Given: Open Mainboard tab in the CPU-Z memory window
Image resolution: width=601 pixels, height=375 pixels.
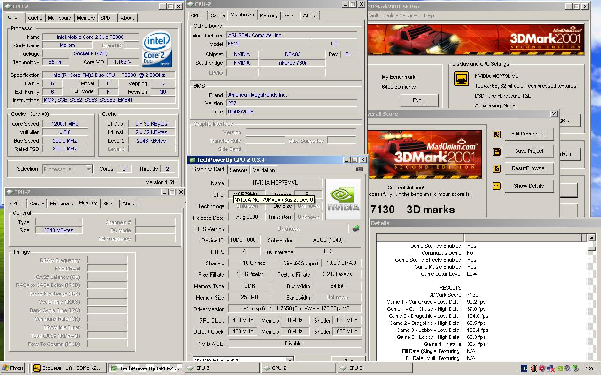Looking at the screenshot, I should point(62,203).
